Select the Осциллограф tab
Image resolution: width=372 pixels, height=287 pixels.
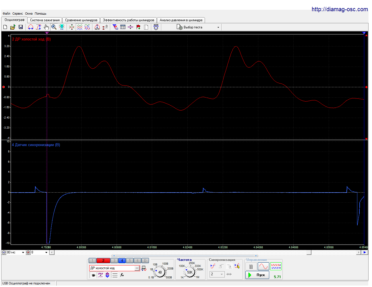pyautogui.click(x=14, y=20)
